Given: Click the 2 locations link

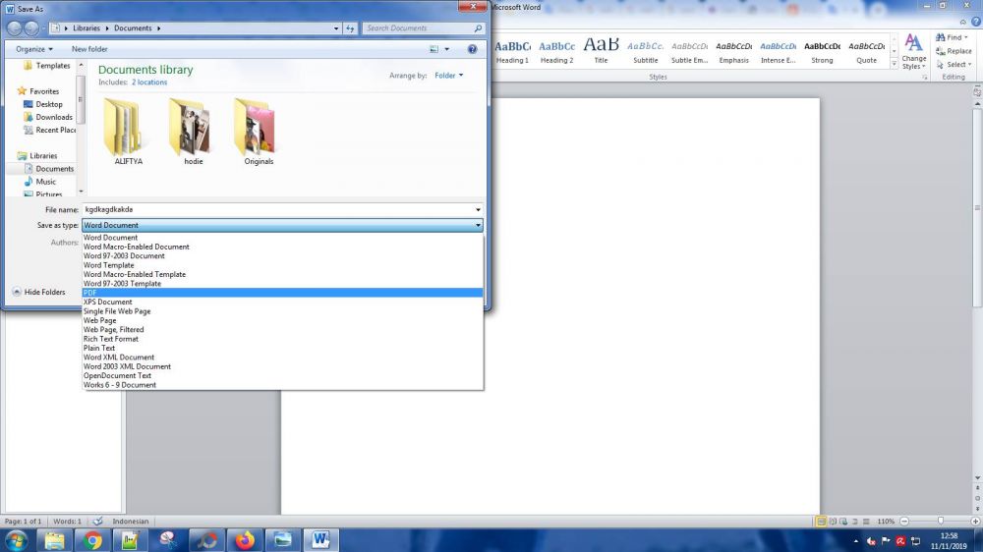Looking at the screenshot, I should click(x=149, y=83).
